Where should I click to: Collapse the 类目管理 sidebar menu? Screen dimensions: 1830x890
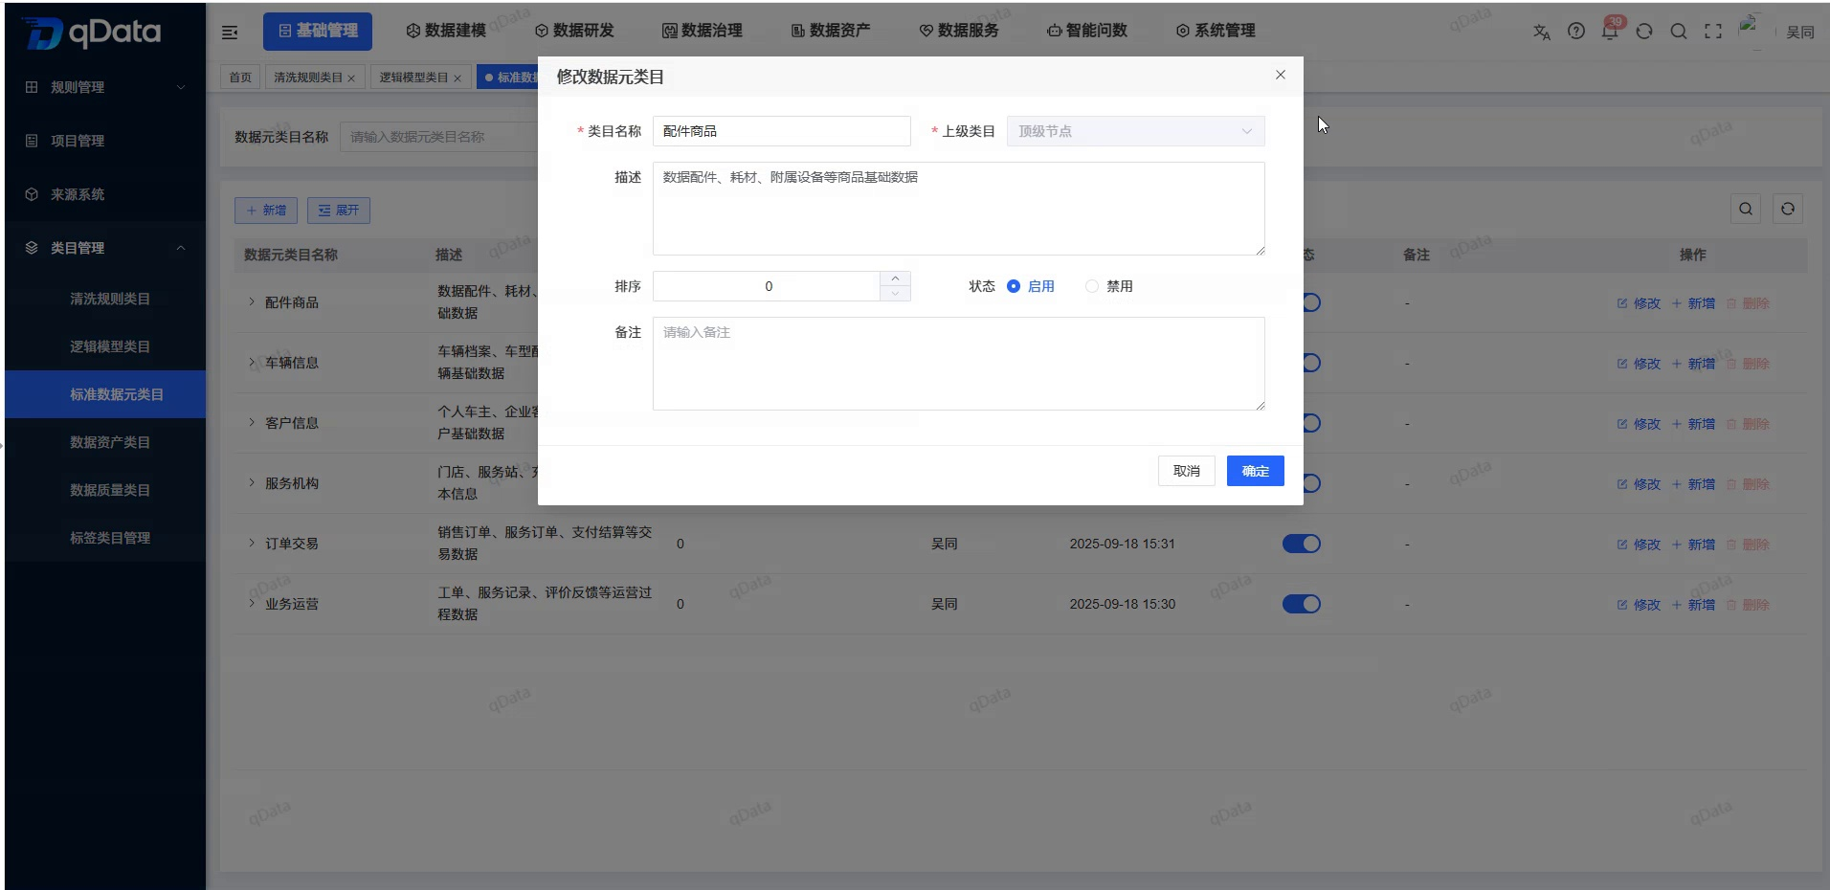tap(105, 248)
